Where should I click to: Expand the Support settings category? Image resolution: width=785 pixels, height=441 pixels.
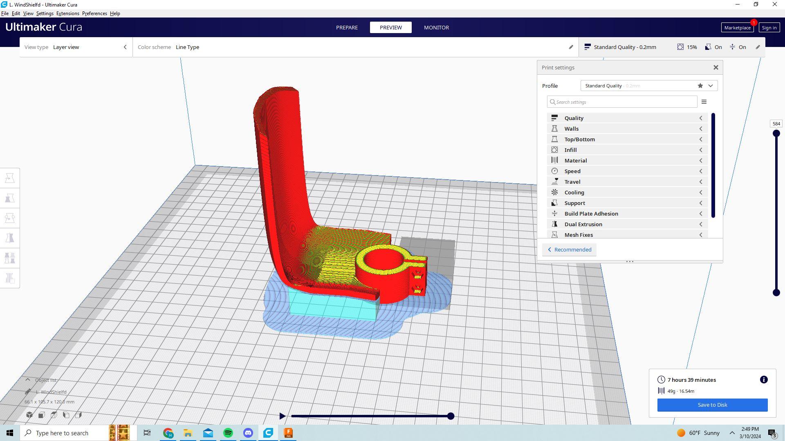click(627, 203)
